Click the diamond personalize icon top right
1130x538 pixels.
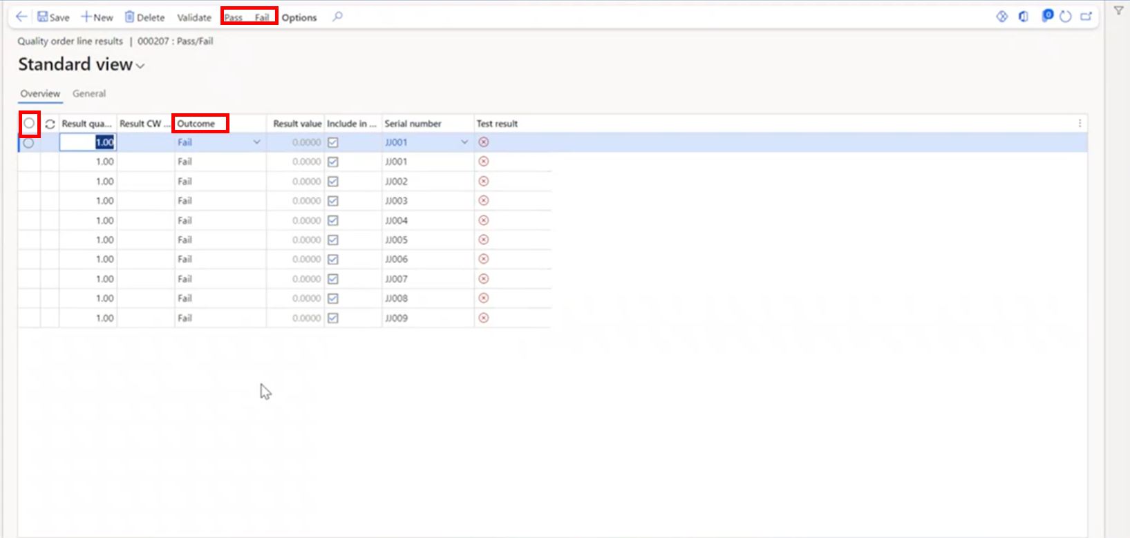1001,17
